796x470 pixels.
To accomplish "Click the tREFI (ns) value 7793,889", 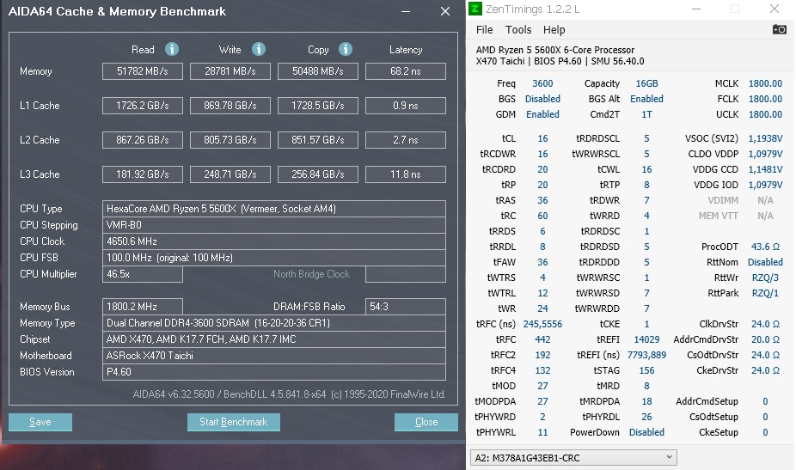I will click(646, 355).
